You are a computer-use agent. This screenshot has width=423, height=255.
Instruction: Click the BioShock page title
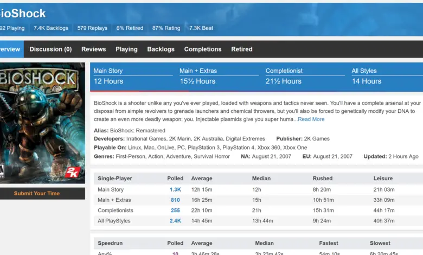23,14
